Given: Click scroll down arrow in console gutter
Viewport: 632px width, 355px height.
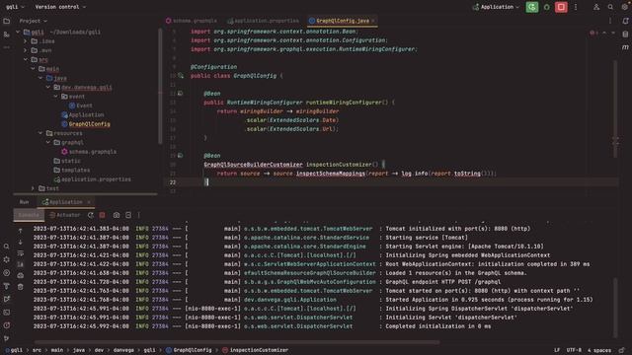Looking at the screenshot, I should click(x=20, y=242).
